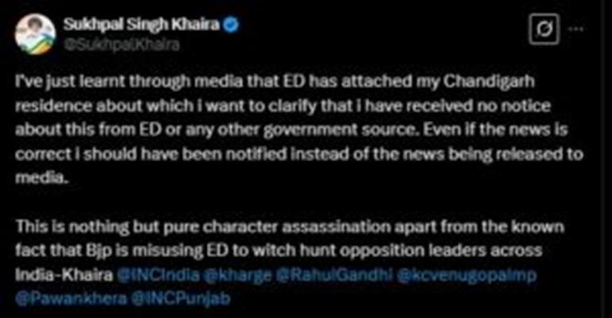Visit the @kcvenugopalmp mention
This screenshot has height=318, width=612.
[467, 275]
